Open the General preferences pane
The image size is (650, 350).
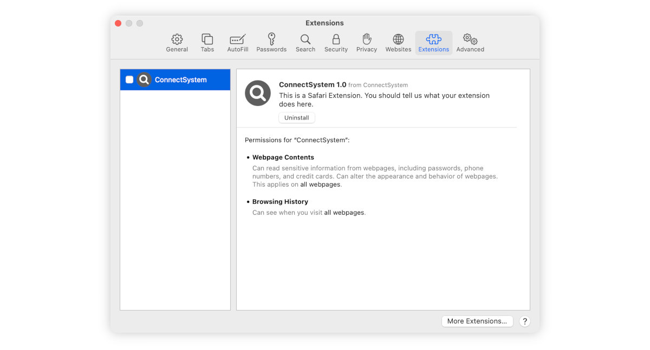[177, 42]
